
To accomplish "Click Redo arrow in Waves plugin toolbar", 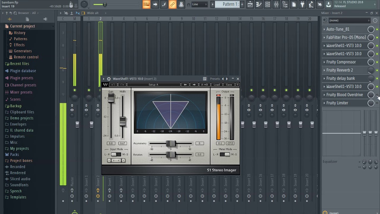I will click(x=122, y=85).
